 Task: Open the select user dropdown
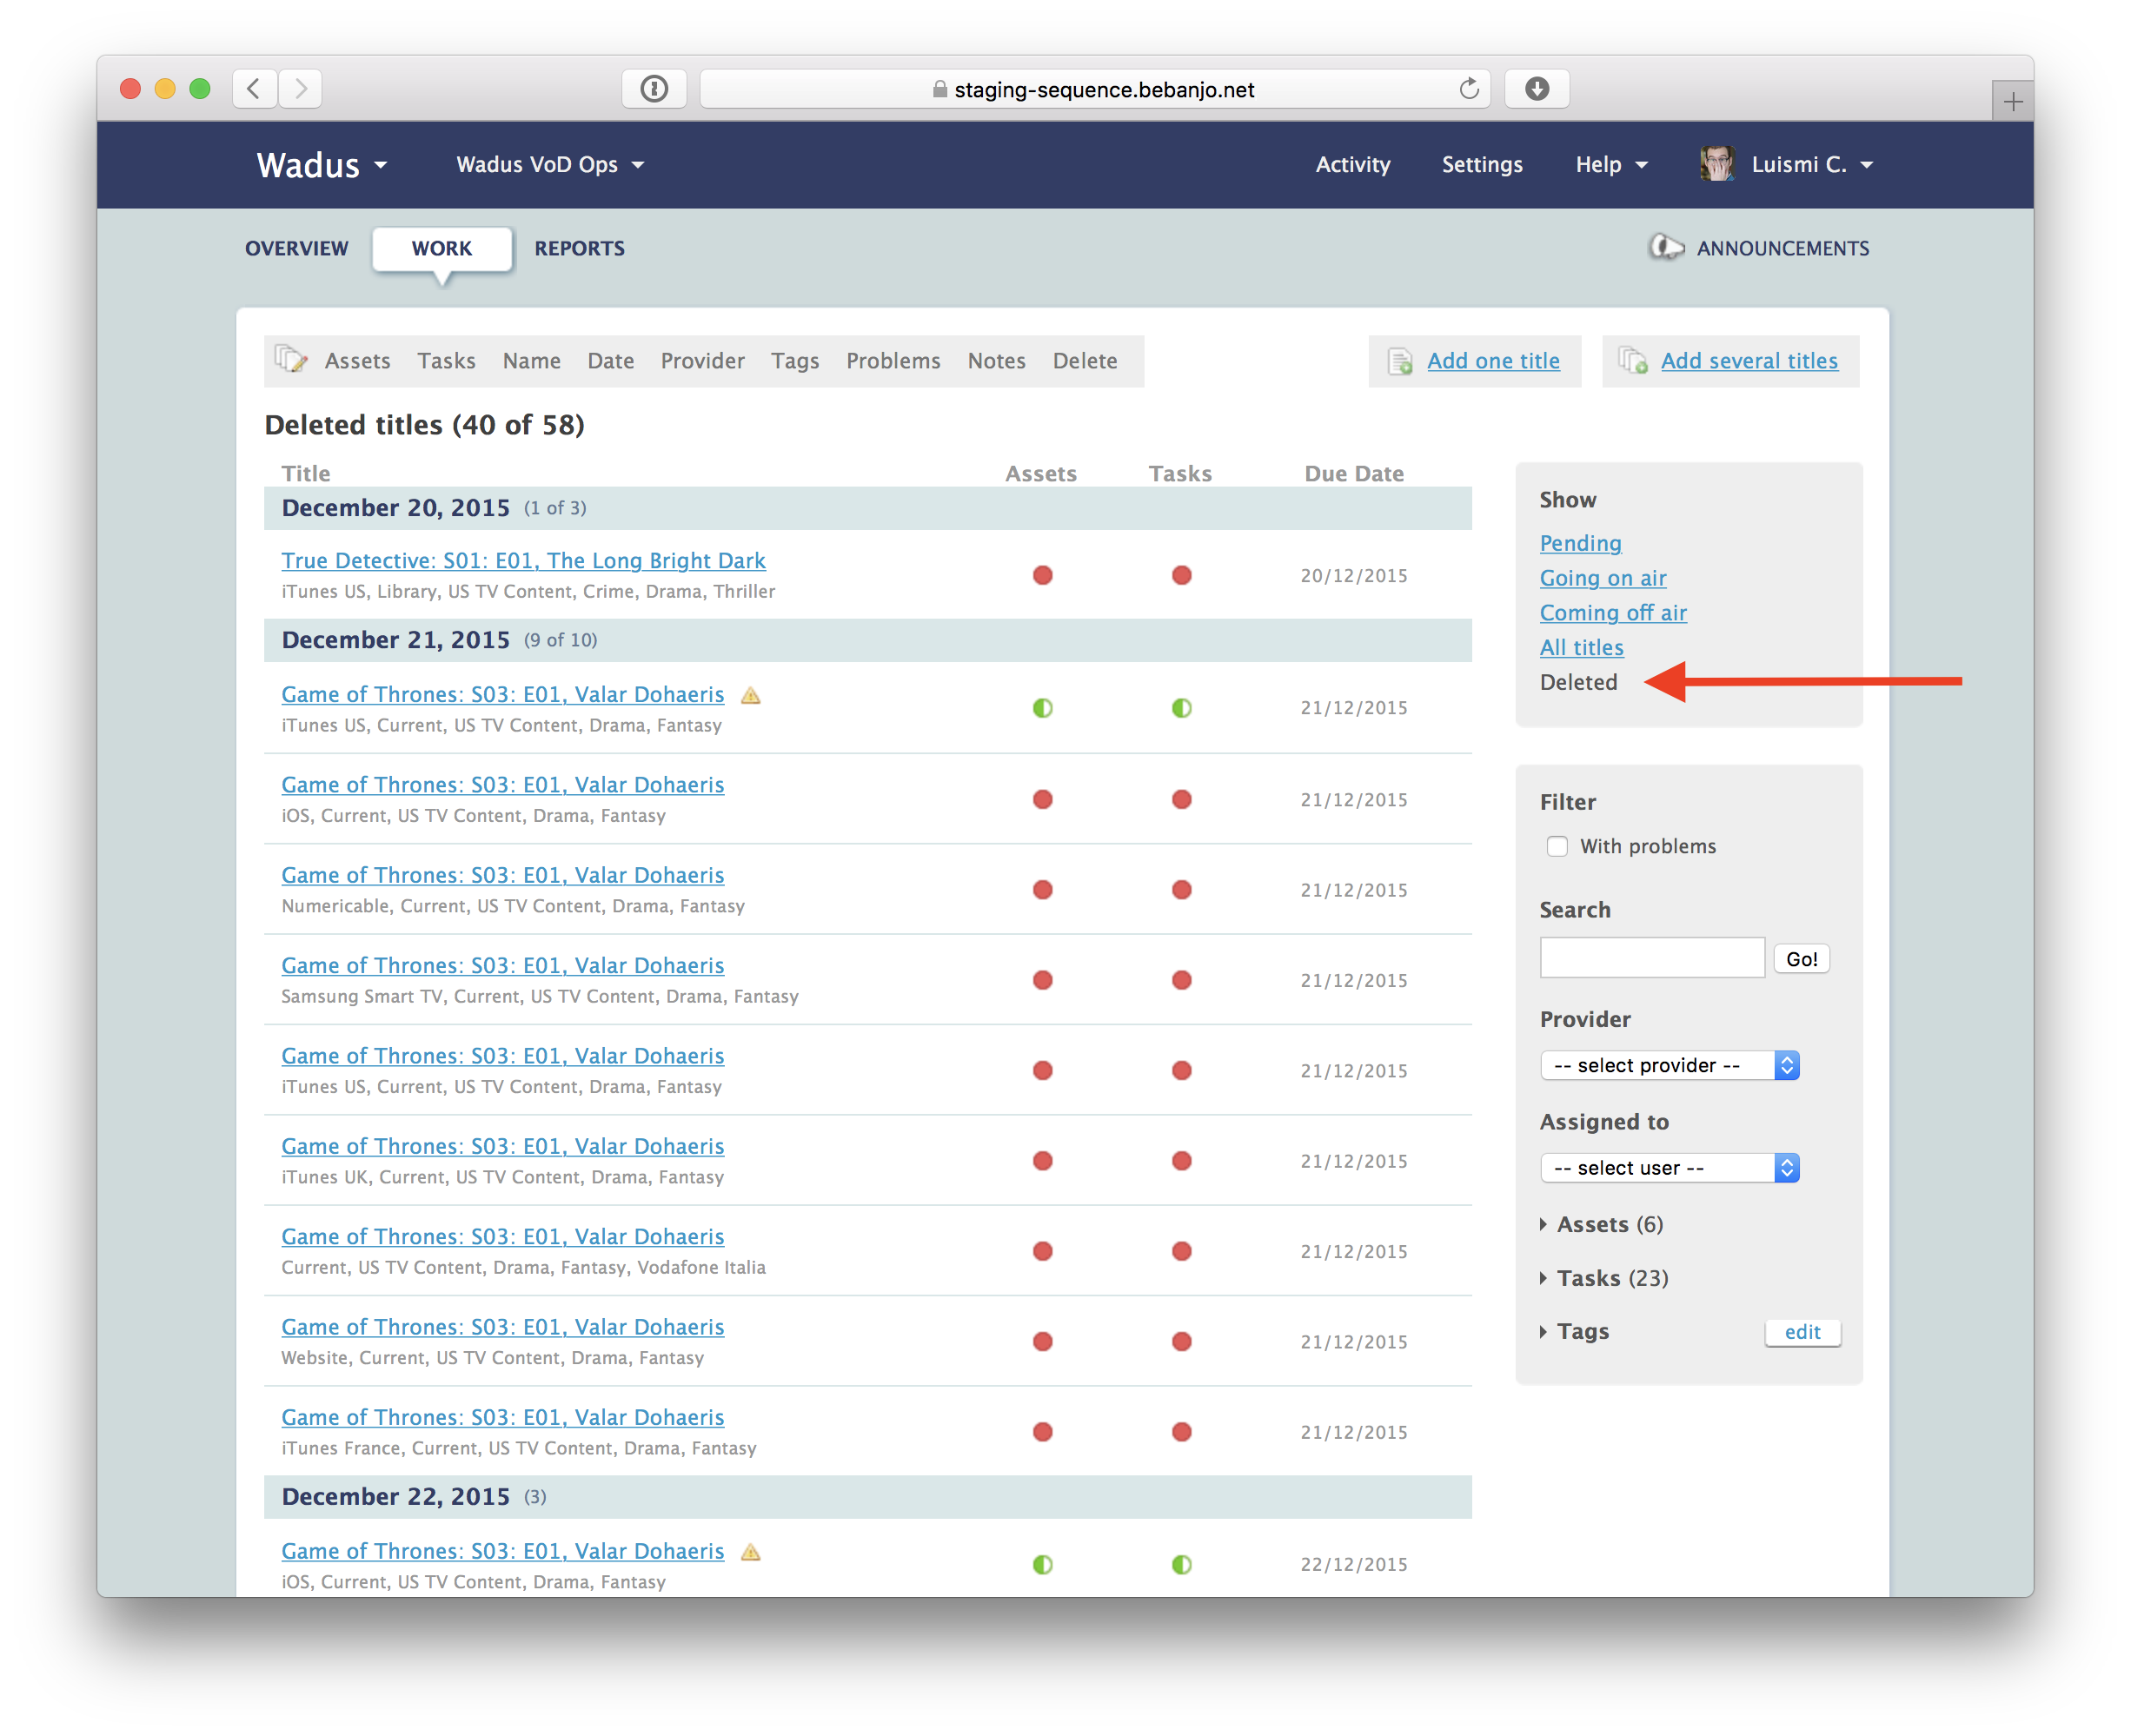click(x=1669, y=1168)
